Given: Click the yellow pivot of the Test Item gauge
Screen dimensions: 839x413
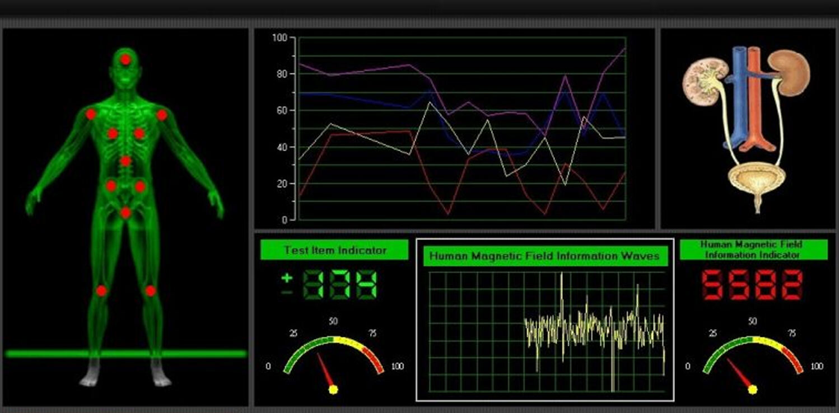Looking at the screenshot, I should 333,389.
